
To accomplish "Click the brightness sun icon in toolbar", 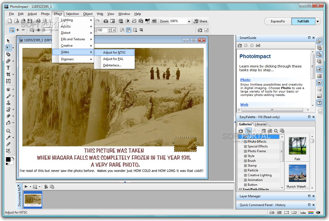I will (127, 21).
